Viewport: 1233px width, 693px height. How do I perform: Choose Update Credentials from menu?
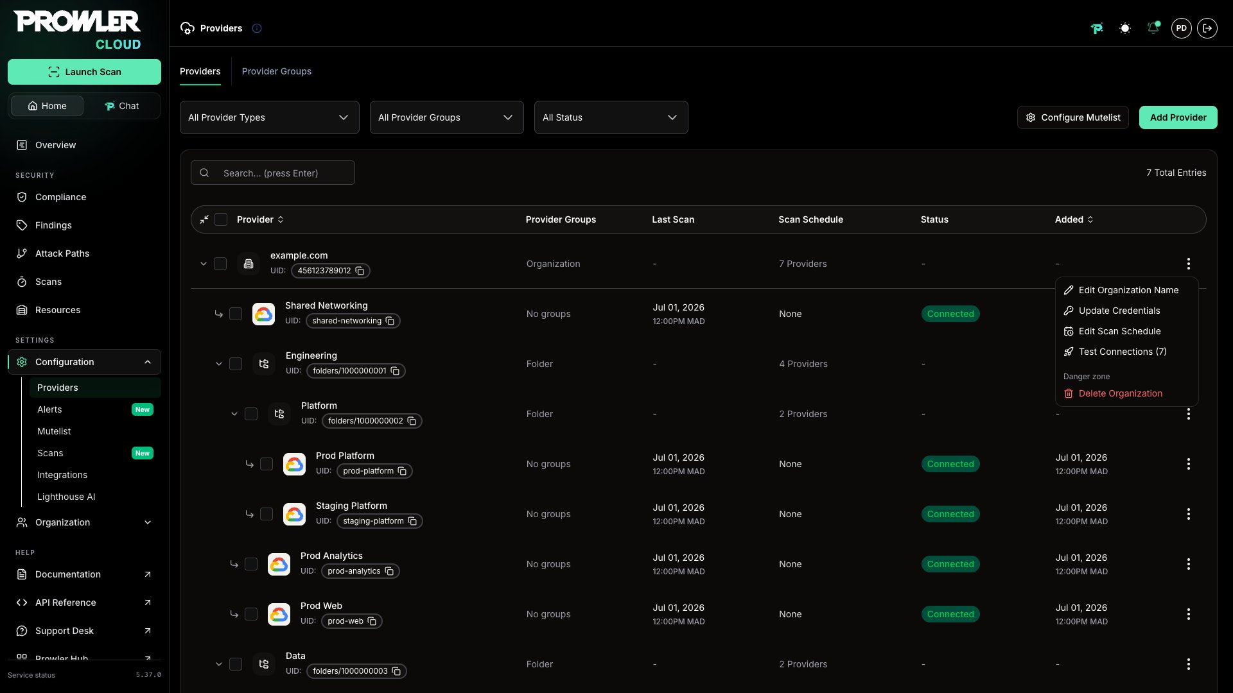coord(1126,311)
